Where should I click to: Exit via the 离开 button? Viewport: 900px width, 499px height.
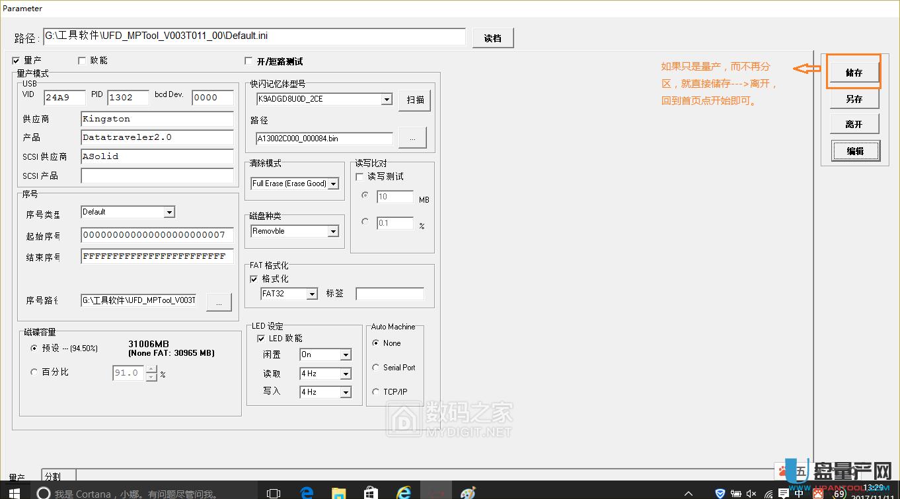[854, 125]
